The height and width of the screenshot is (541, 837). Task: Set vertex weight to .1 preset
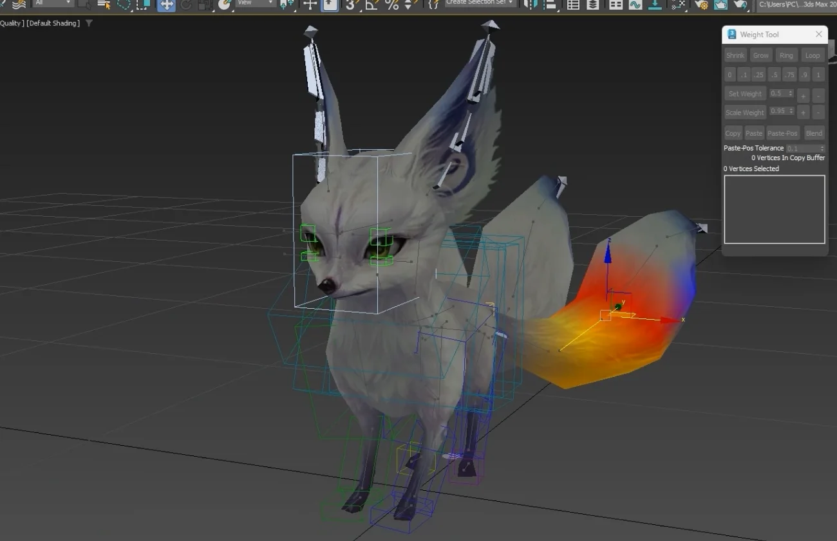(x=744, y=75)
